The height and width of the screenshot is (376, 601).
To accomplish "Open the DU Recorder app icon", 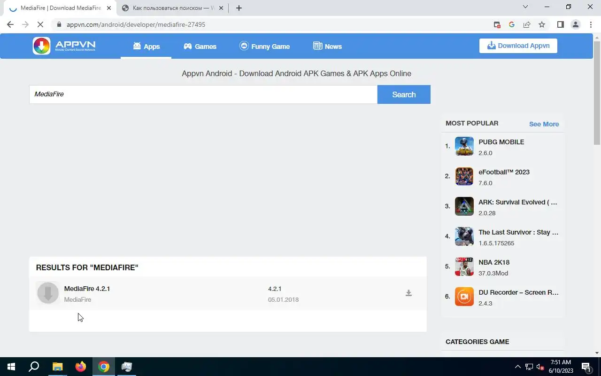I will coord(464,297).
